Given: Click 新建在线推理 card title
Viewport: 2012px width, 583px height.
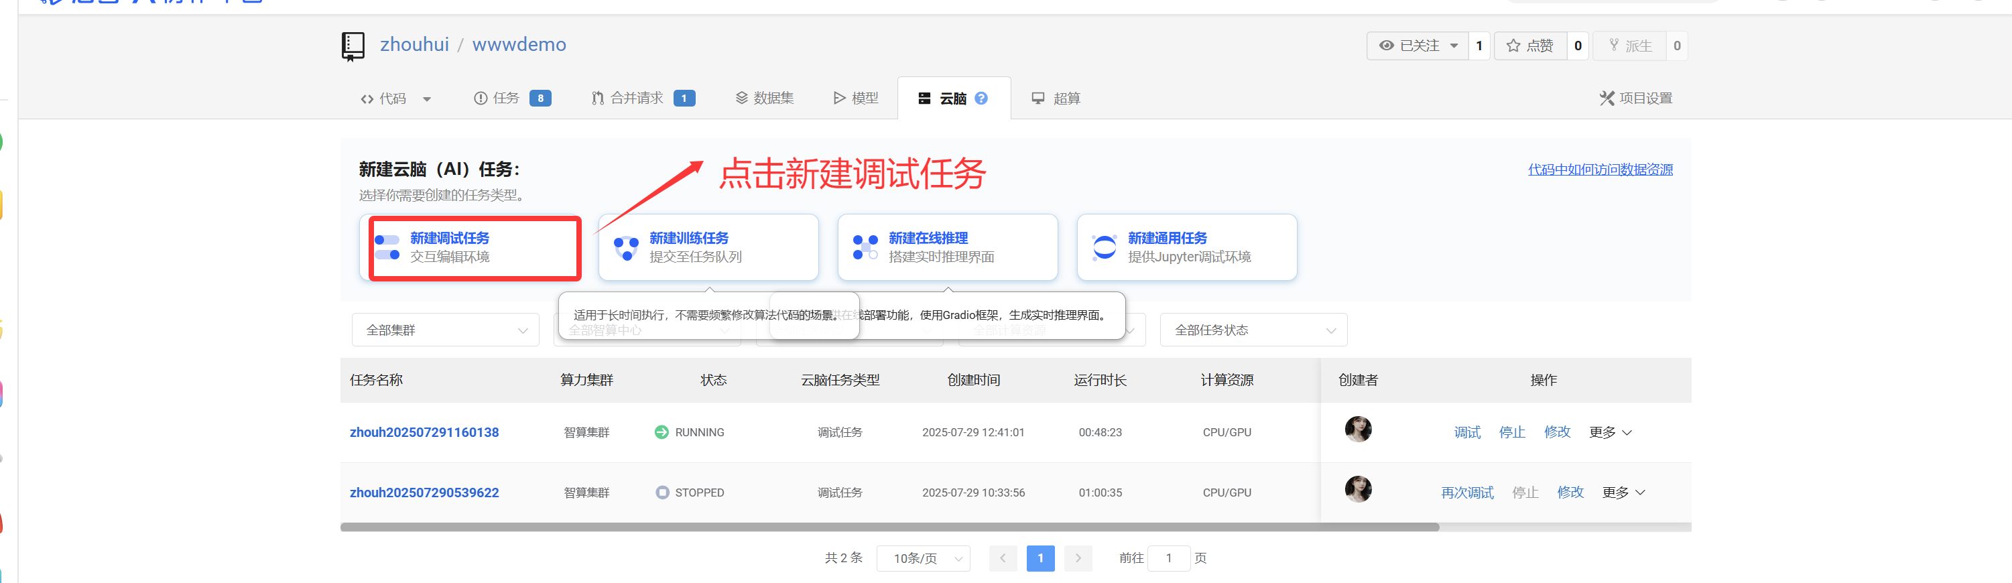Looking at the screenshot, I should (928, 238).
